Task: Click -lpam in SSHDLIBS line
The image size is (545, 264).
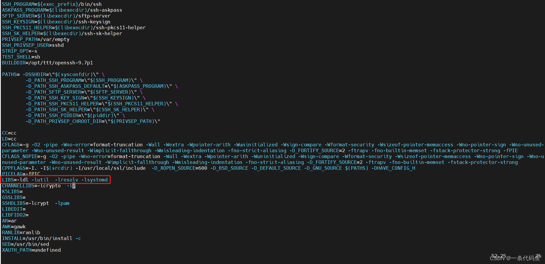Action: pyautogui.click(x=62, y=203)
